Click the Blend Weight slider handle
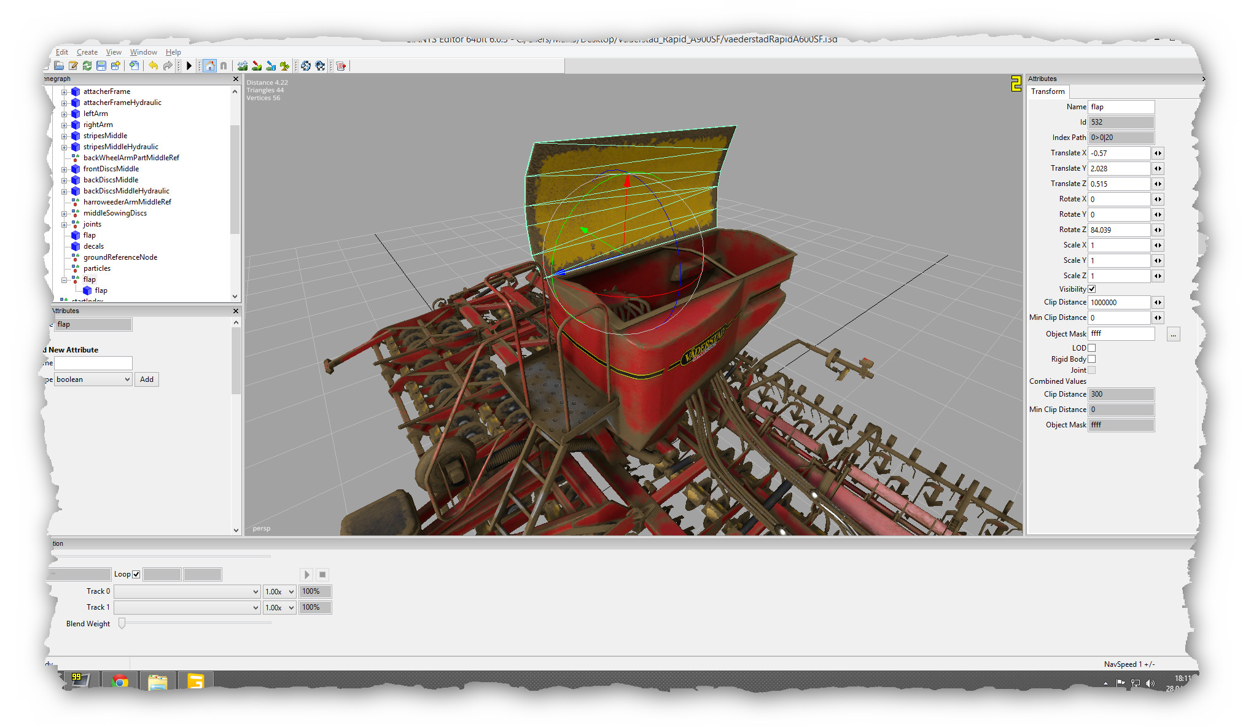The image size is (1243, 727). [122, 624]
